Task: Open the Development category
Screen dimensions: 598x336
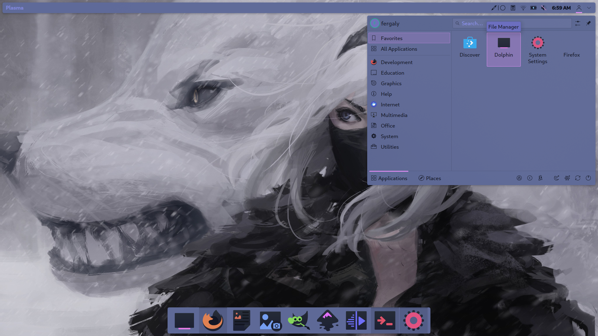Action: click(x=409, y=62)
